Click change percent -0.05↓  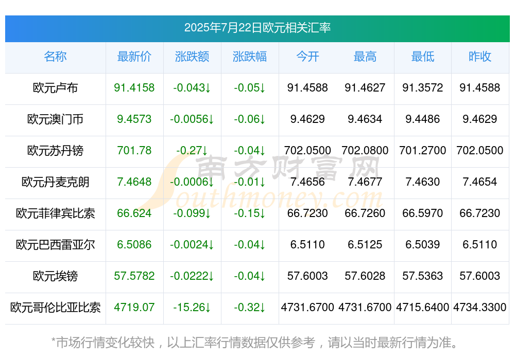tap(250, 87)
